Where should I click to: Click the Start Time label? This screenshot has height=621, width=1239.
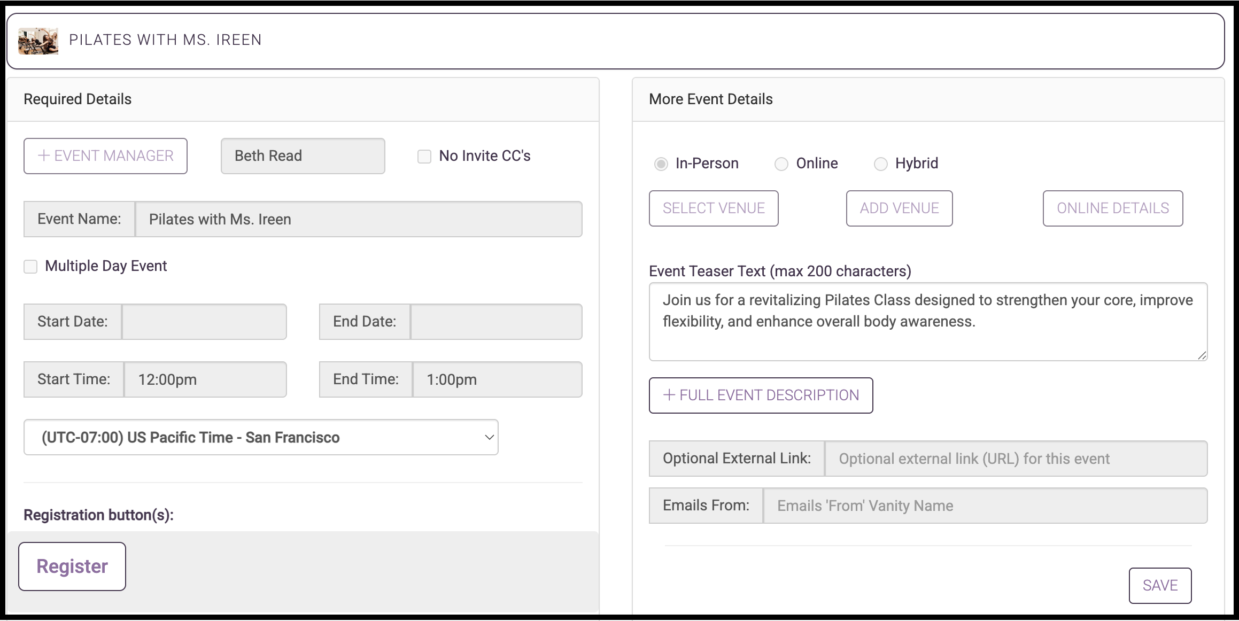tap(74, 379)
